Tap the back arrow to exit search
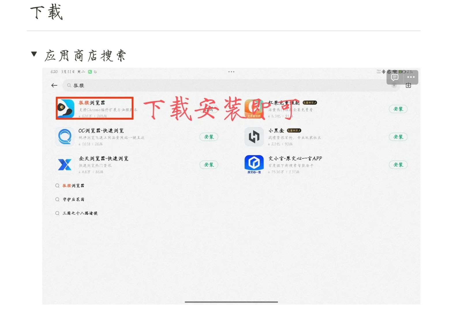 (54, 85)
